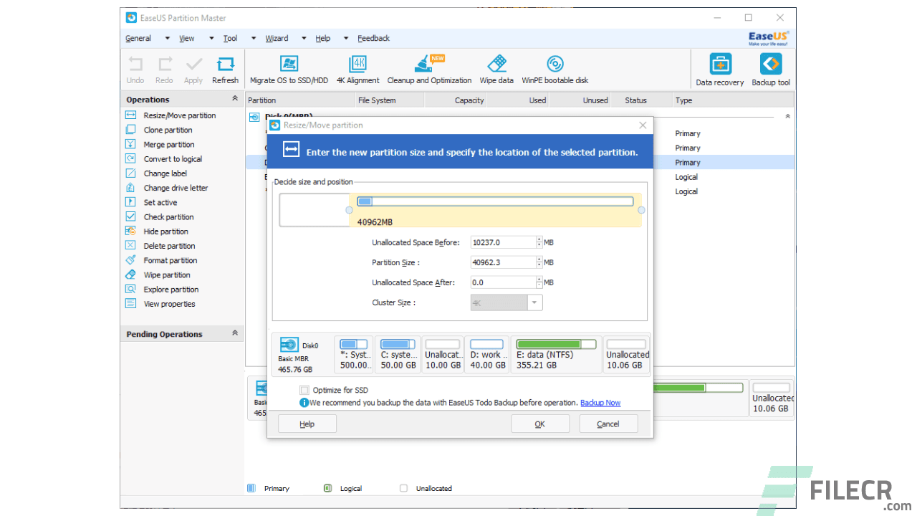Image resolution: width=917 pixels, height=516 pixels.
Task: Click the Undo icon
Action: pyautogui.click(x=135, y=69)
